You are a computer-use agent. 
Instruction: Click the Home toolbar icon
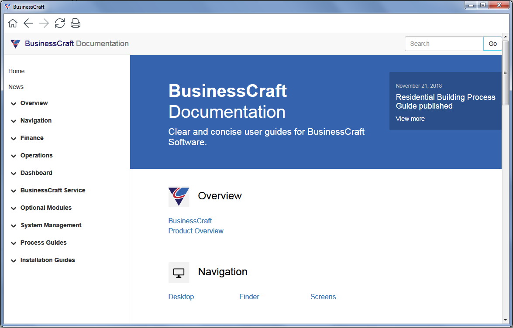click(x=12, y=23)
